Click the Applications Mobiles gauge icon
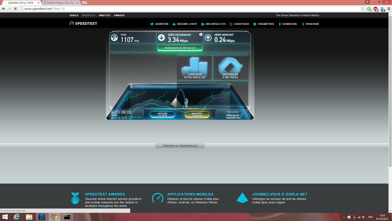The image size is (392, 221). 157,198
